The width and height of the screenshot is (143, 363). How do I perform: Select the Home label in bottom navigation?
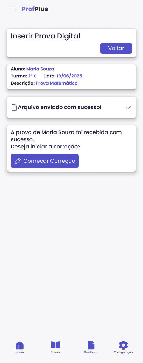(x=20, y=352)
